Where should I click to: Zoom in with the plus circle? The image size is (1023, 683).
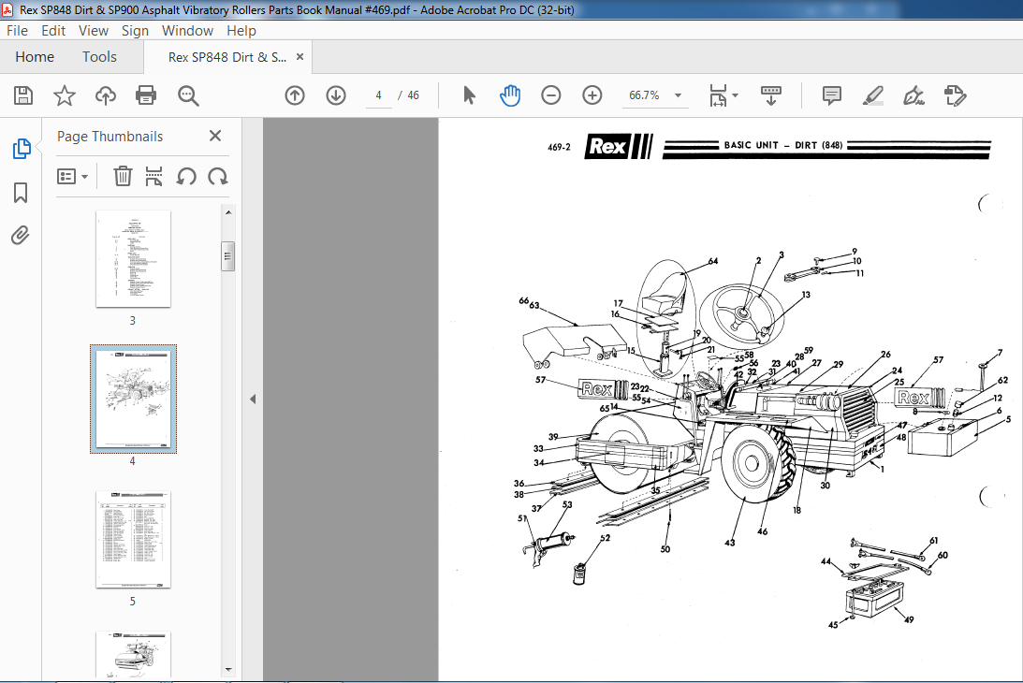(x=592, y=95)
